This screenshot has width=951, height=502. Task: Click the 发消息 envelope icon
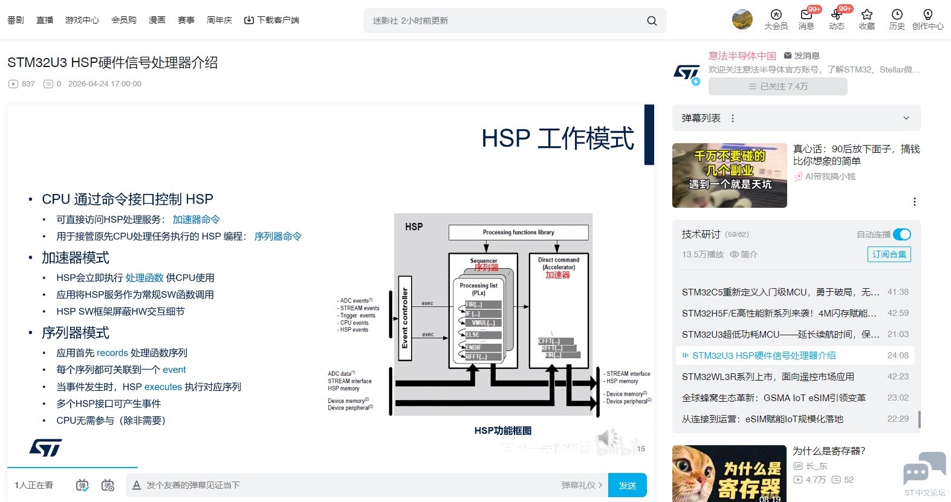[788, 56]
